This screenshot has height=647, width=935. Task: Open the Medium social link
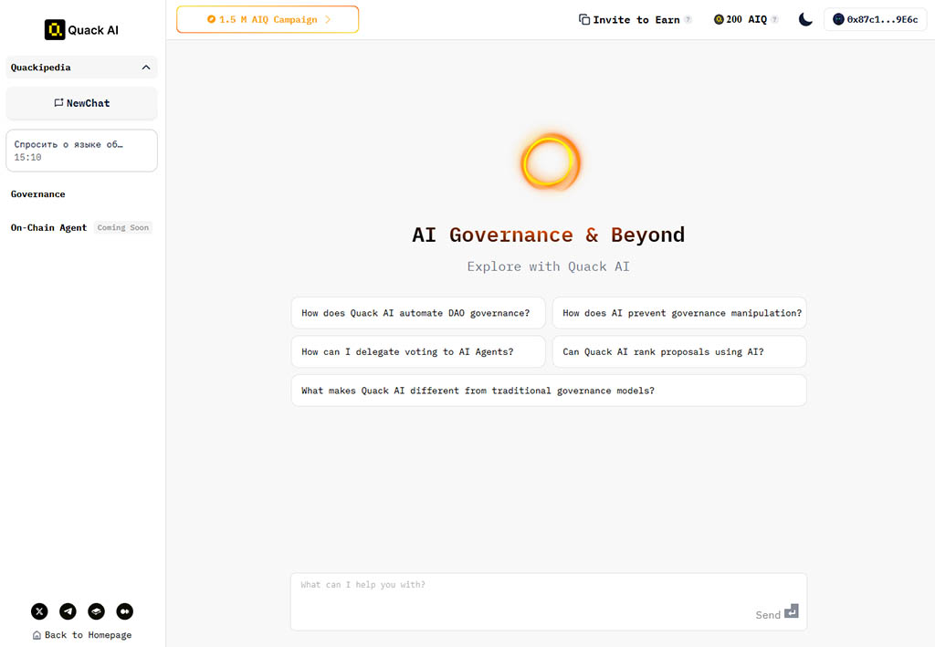point(124,611)
